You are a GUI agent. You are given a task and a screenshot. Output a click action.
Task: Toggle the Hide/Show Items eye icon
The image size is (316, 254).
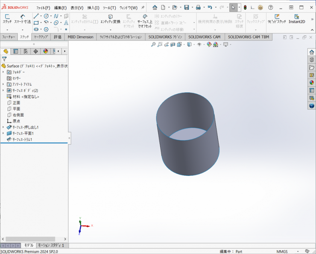[x=199, y=44]
